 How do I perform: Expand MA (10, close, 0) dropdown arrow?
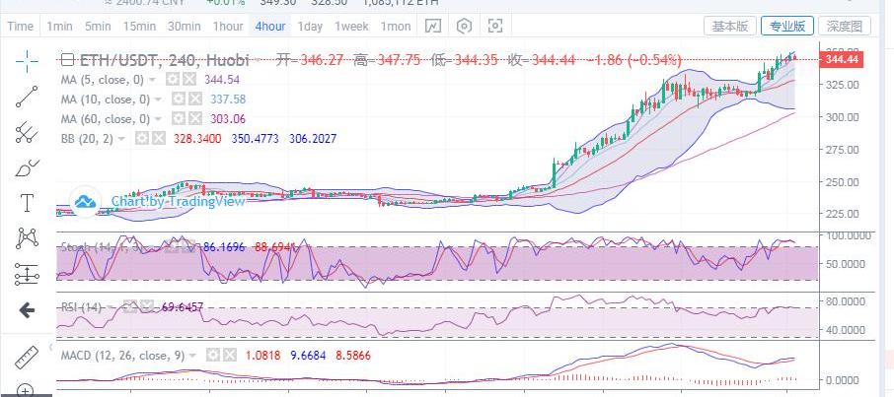pos(158,100)
